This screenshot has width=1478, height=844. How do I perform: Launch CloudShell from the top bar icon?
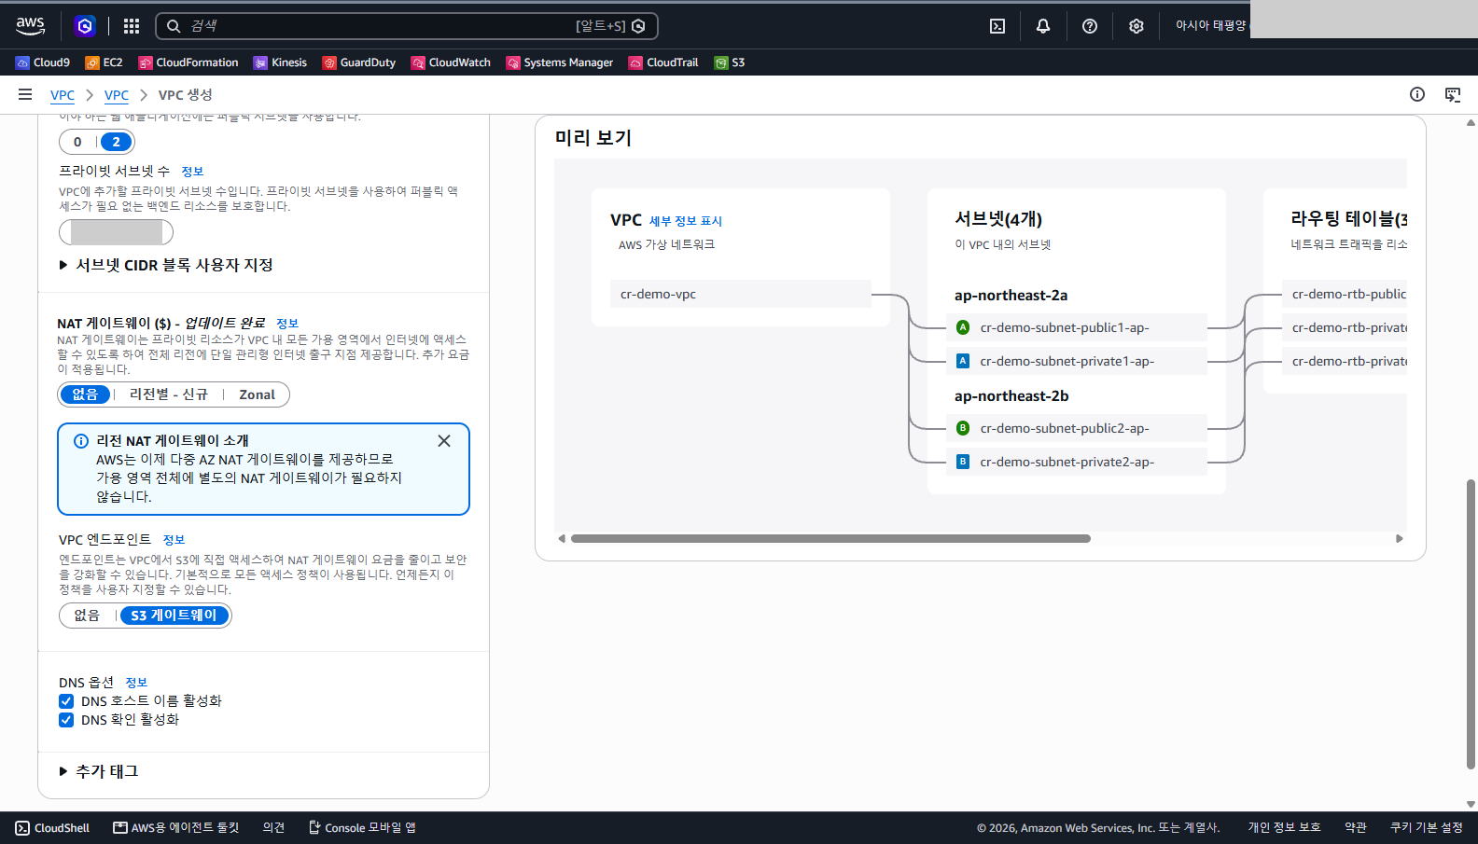point(997,26)
